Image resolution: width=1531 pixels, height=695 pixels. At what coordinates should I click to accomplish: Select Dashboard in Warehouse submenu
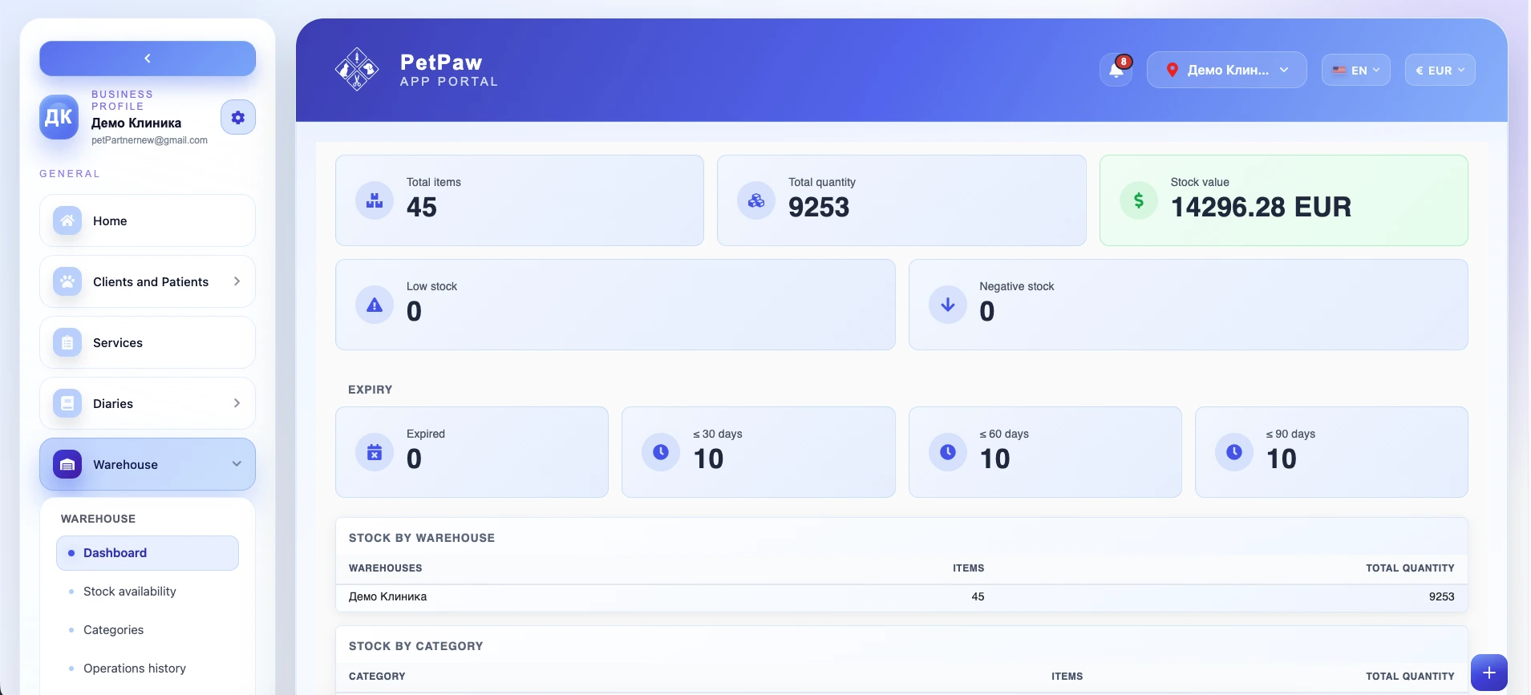pos(148,553)
